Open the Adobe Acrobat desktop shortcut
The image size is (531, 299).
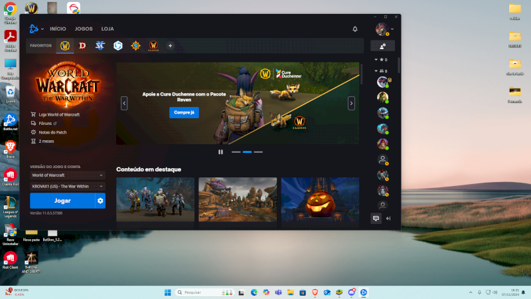[x=10, y=41]
